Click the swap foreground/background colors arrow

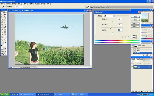[5, 42]
